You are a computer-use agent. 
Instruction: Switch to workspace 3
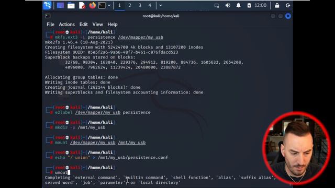(x=140, y=5)
